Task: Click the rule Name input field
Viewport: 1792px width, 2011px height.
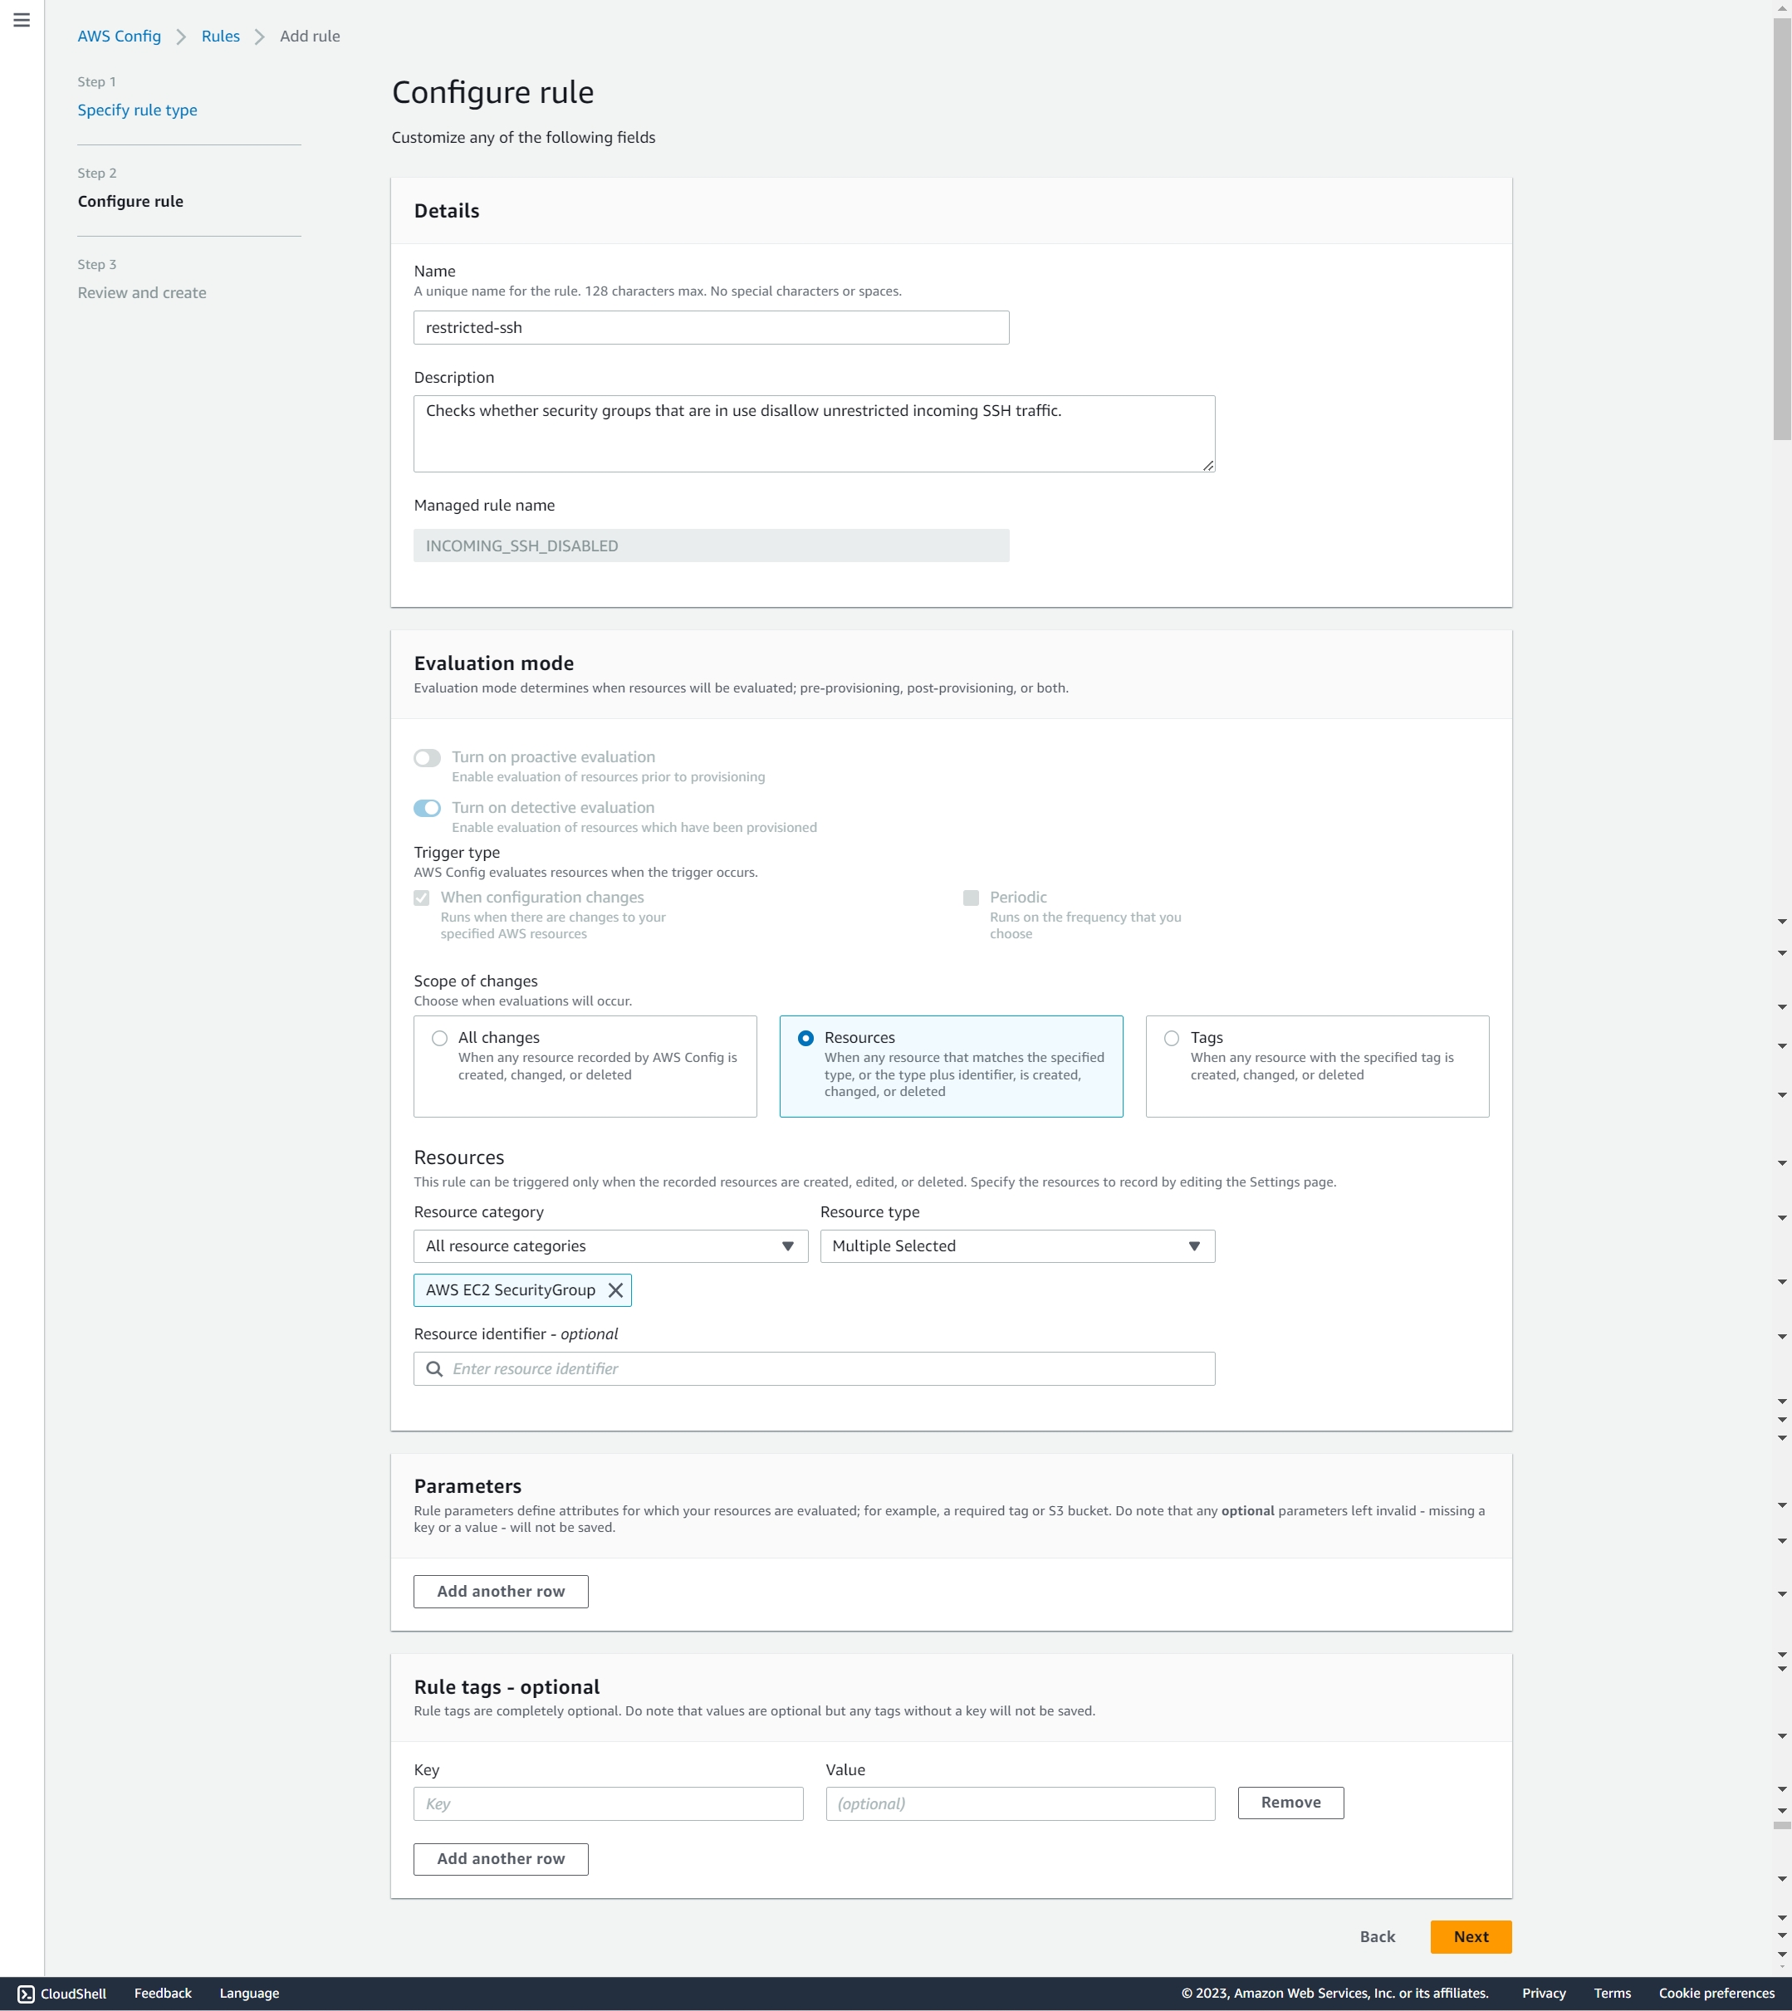Action: pyautogui.click(x=711, y=328)
